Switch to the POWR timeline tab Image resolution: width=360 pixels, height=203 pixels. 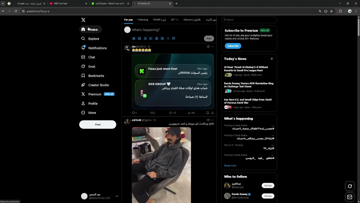coord(159,20)
